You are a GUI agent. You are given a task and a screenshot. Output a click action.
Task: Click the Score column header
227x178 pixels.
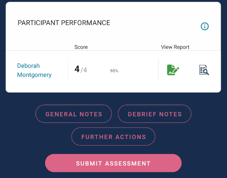coord(81,47)
